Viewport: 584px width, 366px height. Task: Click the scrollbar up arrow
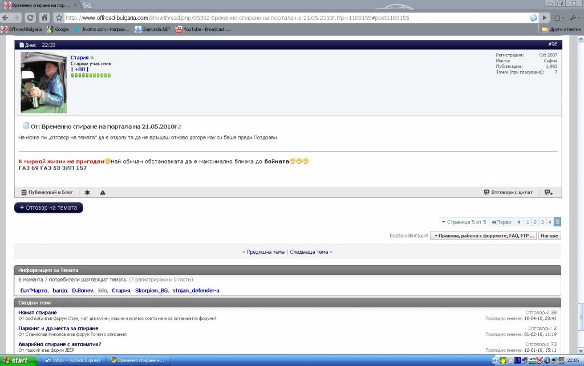[581, 39]
